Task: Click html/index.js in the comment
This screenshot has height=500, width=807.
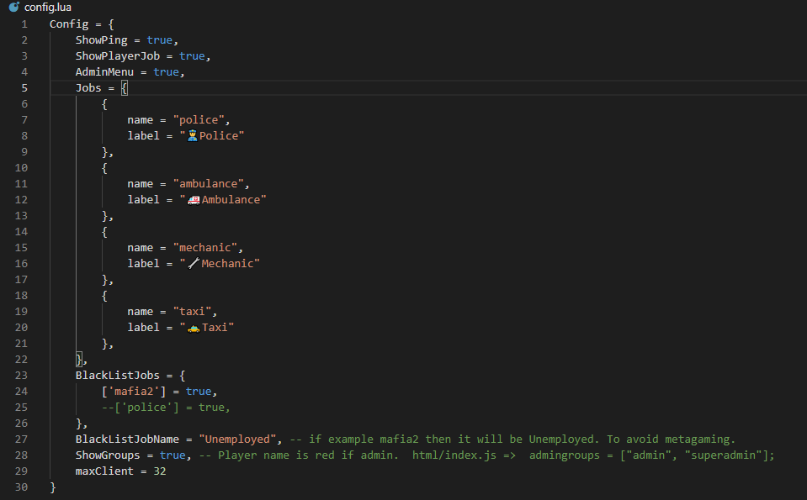Action: tap(454, 455)
